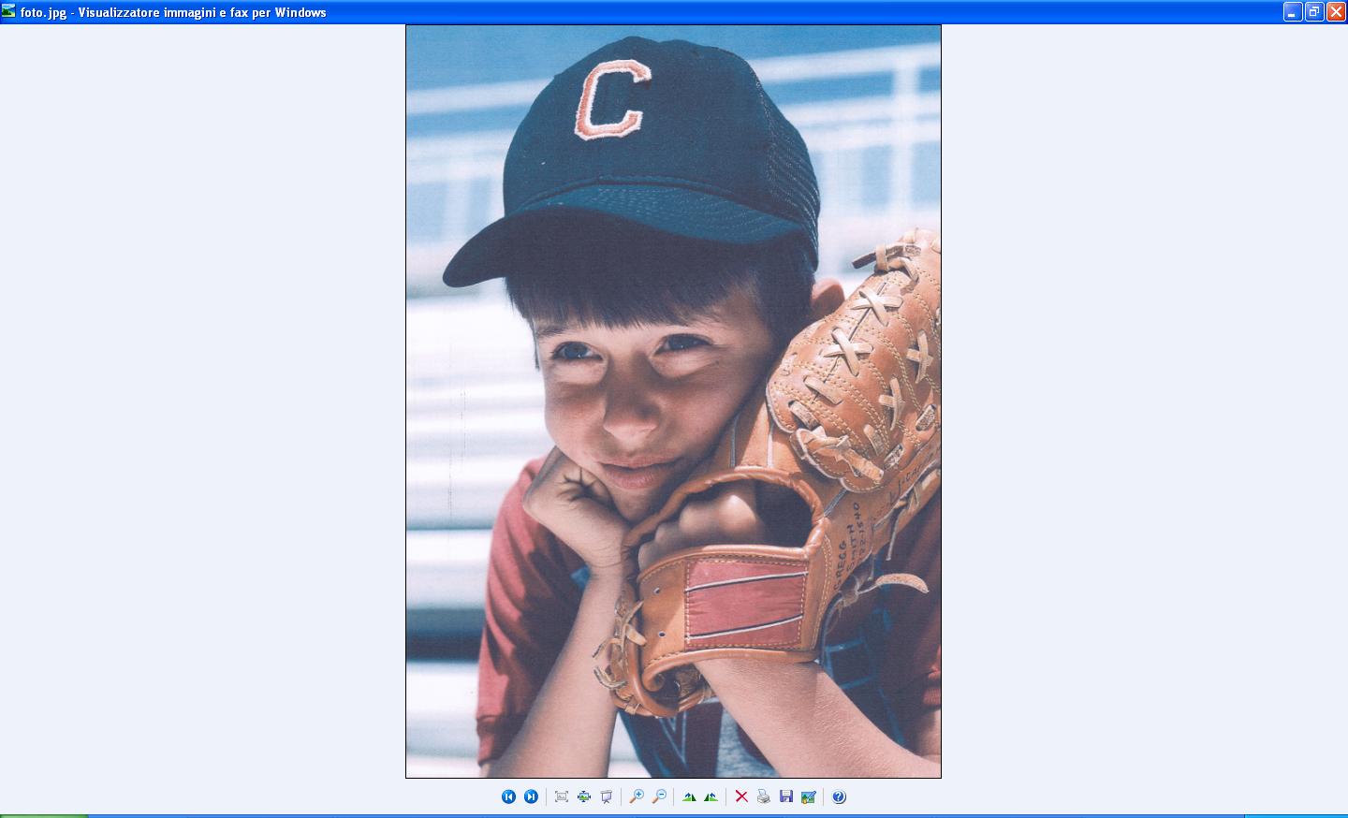Start the slideshow
Viewport: 1348px width, 818px height.
(x=607, y=796)
